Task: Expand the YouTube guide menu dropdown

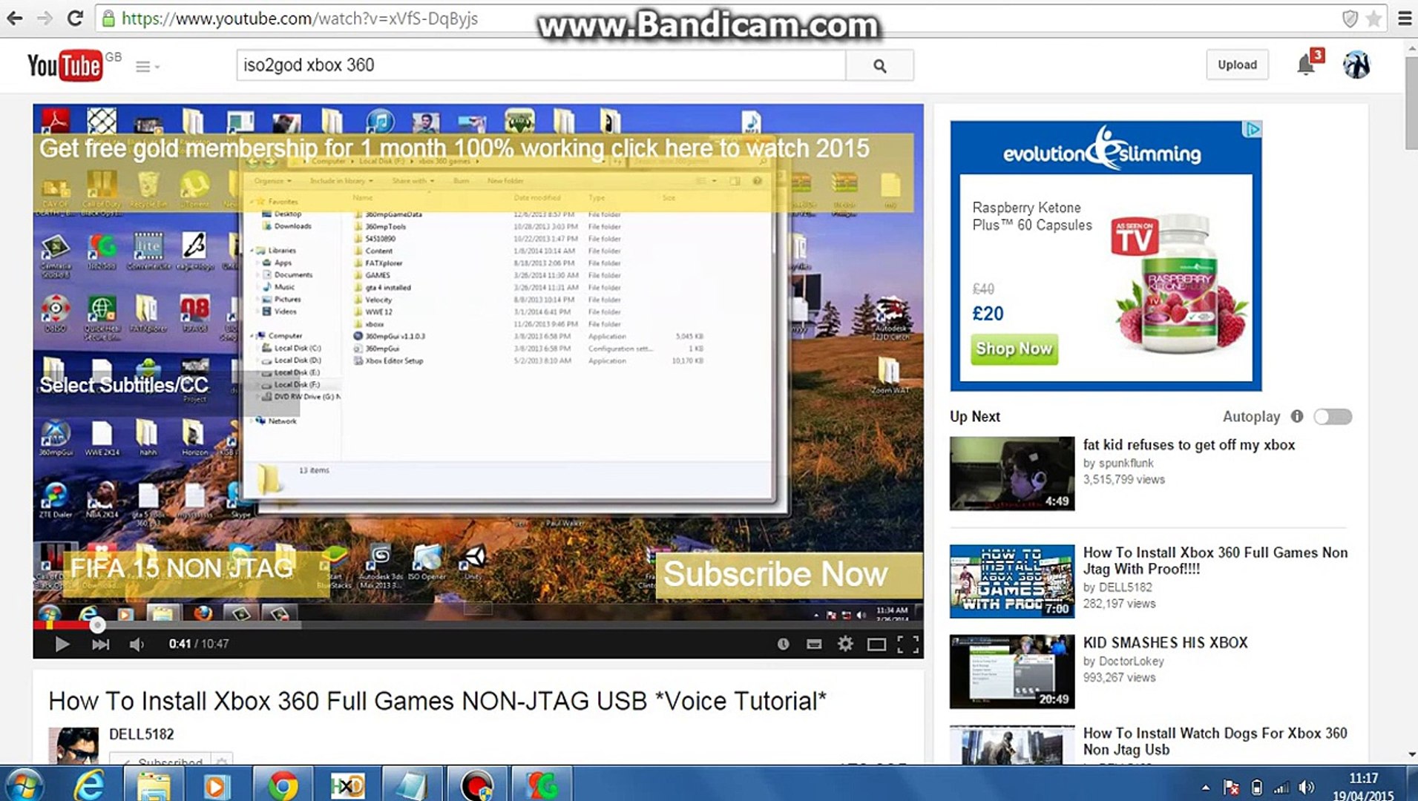Action: pyautogui.click(x=147, y=67)
